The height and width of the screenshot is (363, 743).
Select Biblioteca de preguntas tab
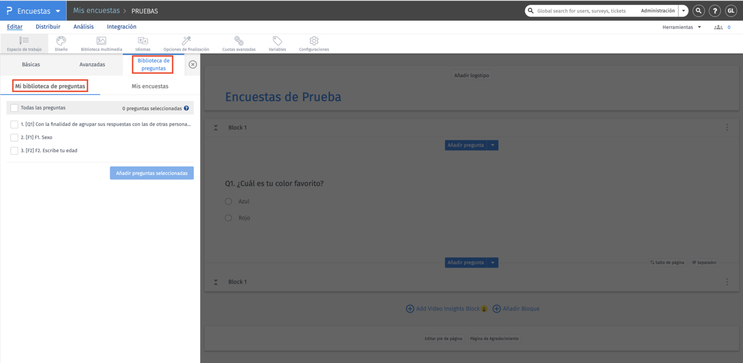click(153, 64)
